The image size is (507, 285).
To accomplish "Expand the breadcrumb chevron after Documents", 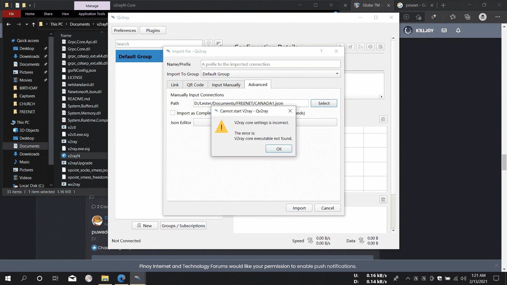I will coord(93,24).
